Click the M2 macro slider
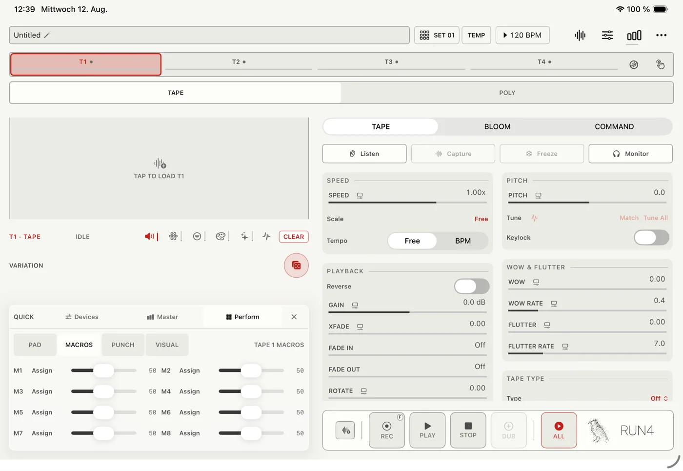This screenshot has width=683, height=471. [x=251, y=370]
